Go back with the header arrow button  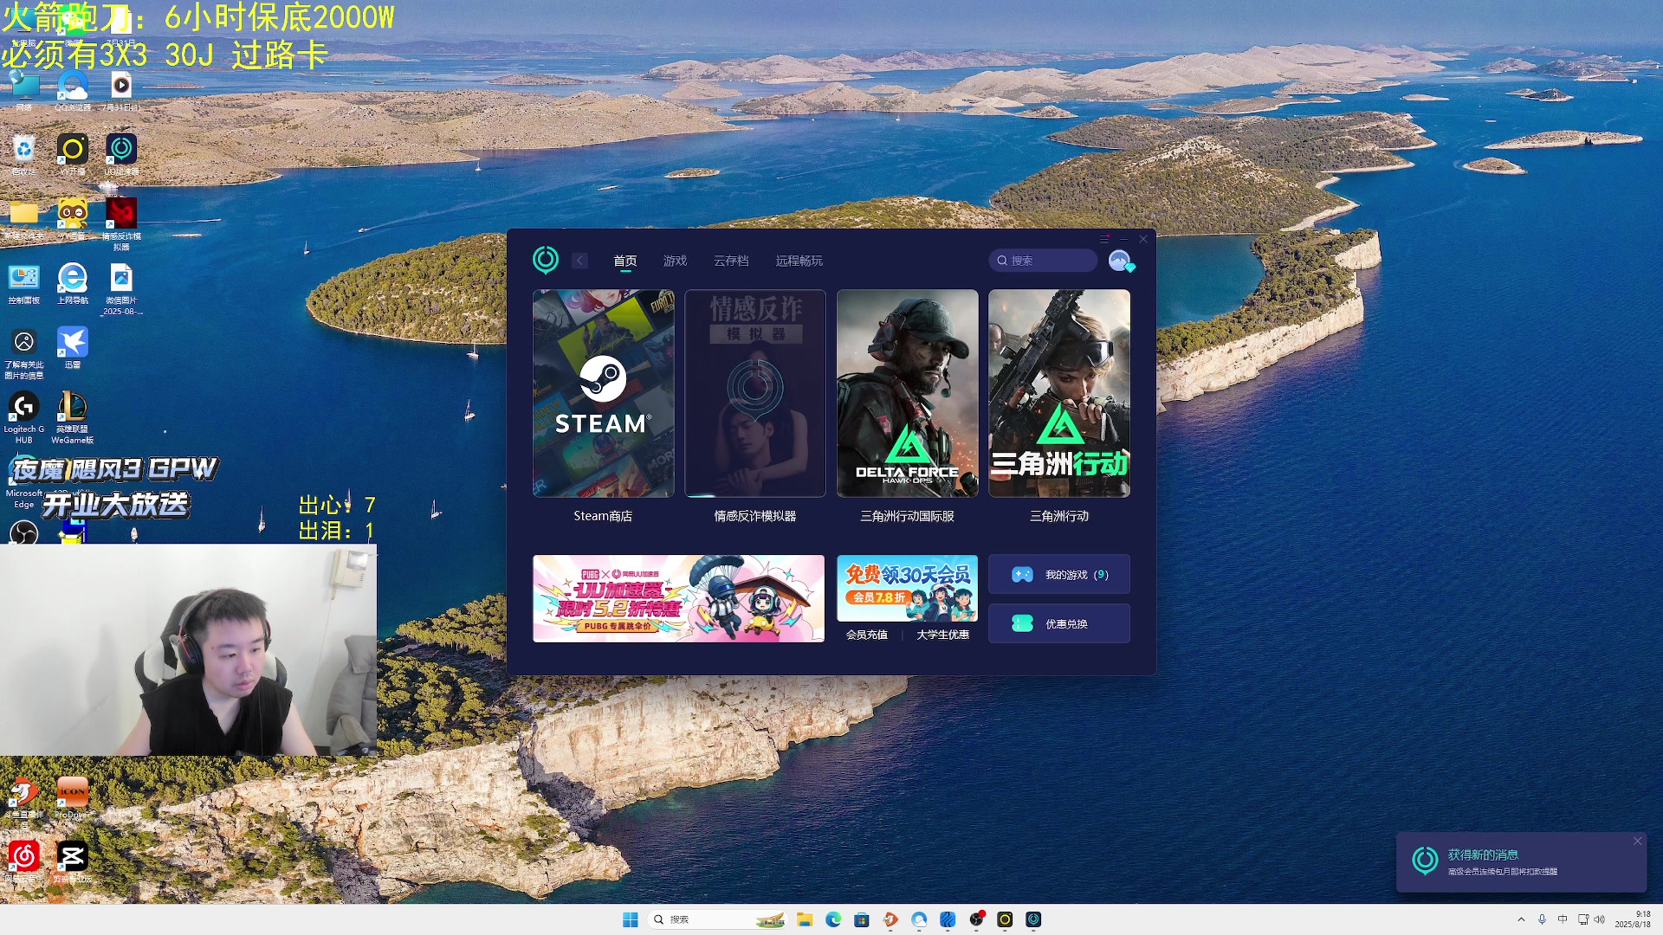pyautogui.click(x=580, y=261)
